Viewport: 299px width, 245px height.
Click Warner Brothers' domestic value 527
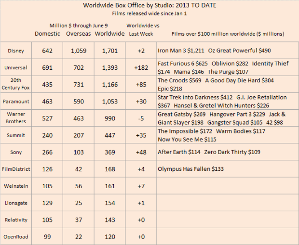coord(47,118)
